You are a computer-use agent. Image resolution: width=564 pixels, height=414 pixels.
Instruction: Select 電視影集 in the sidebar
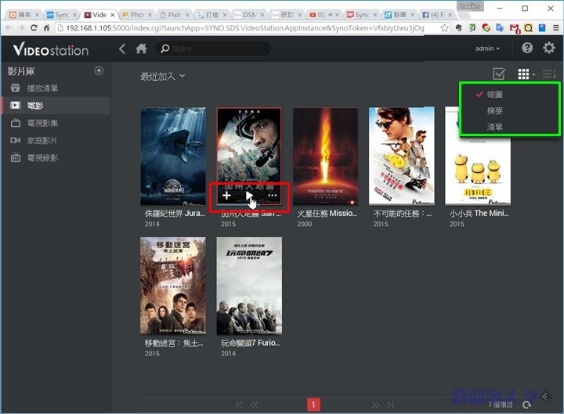[42, 123]
